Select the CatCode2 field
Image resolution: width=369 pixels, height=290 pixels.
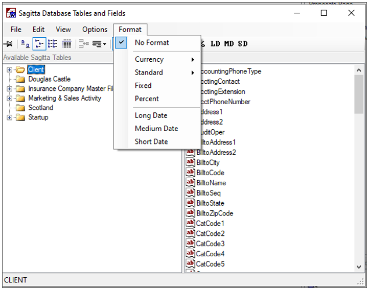click(211, 234)
